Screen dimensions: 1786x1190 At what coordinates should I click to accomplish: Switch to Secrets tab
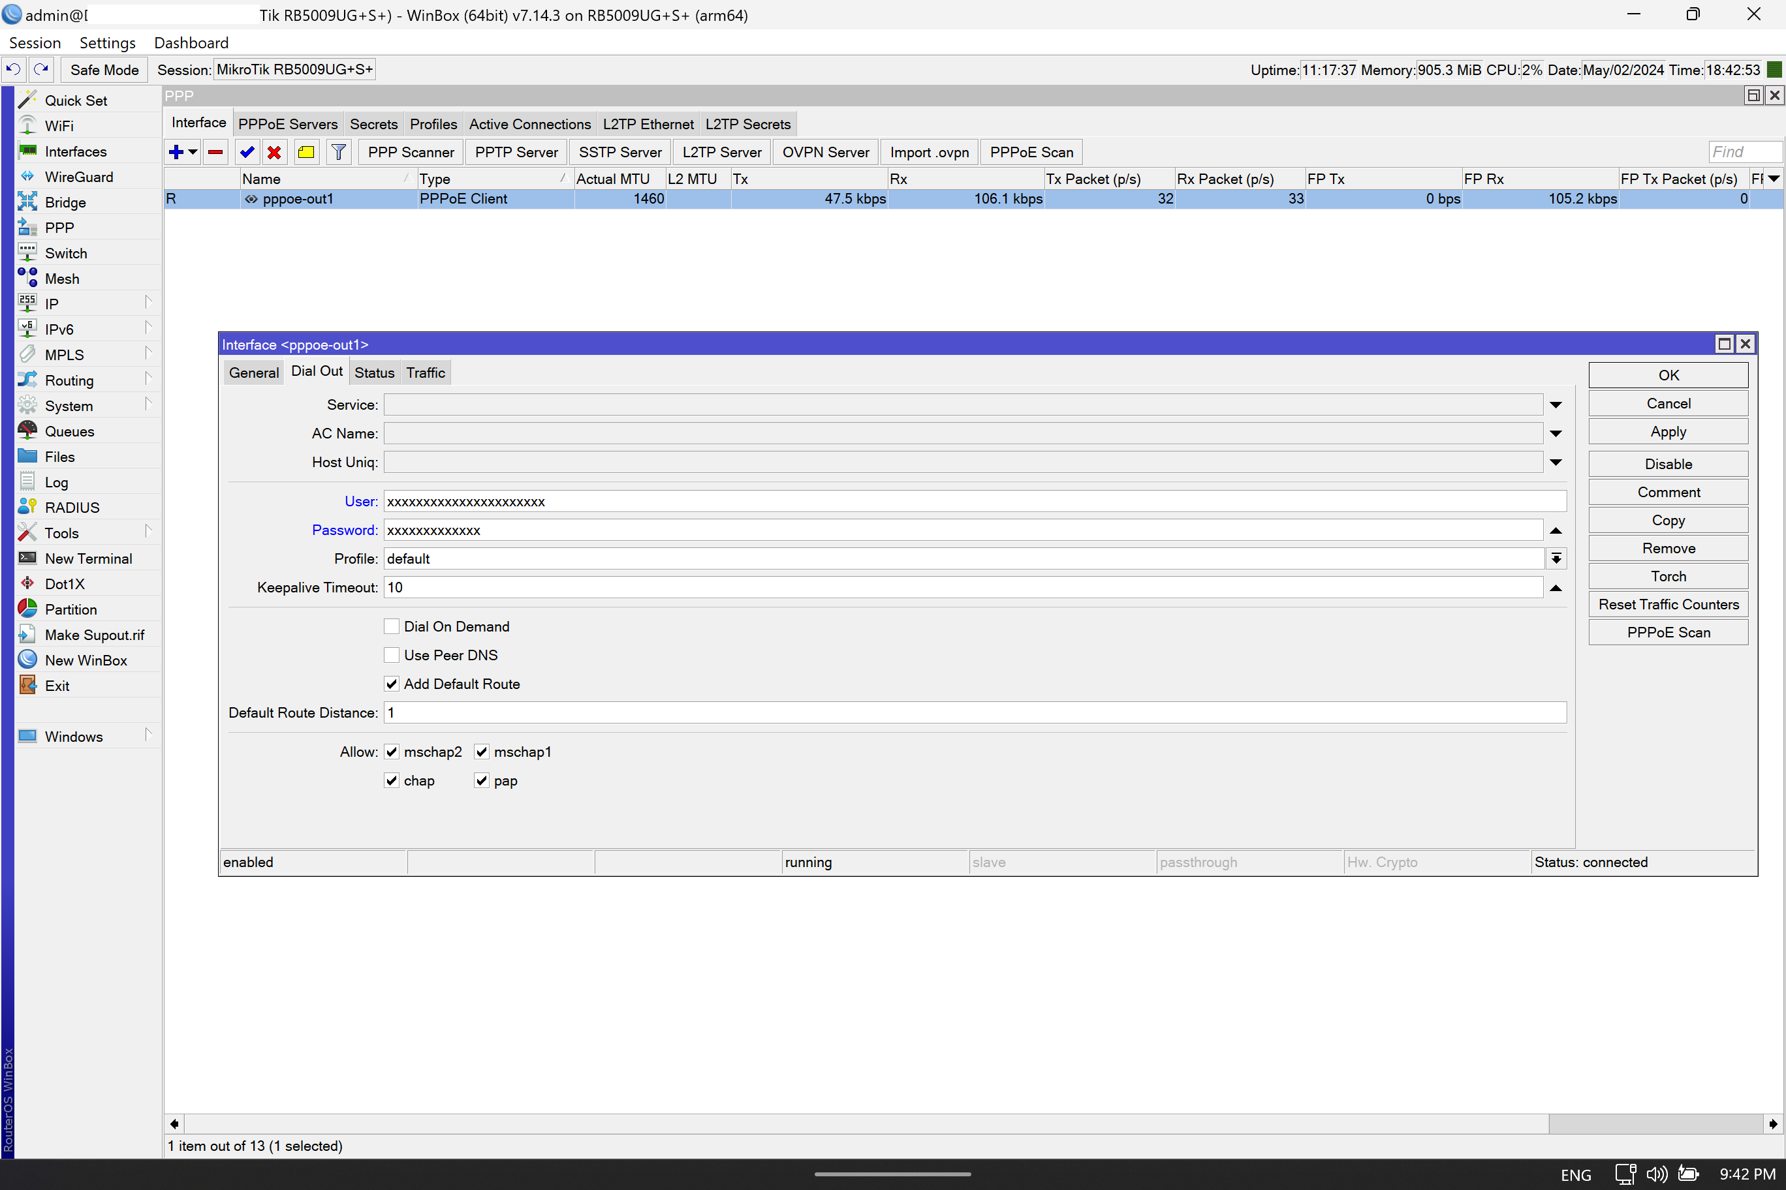pos(373,124)
